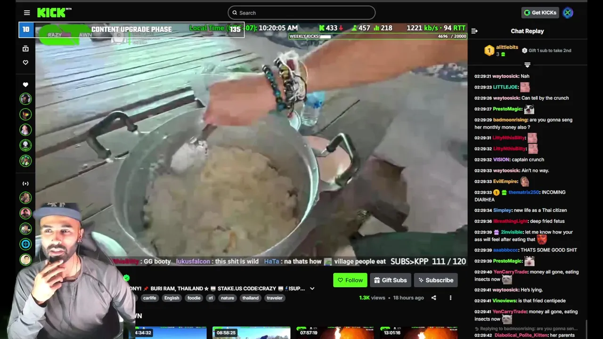The image size is (603, 339).
Task: Focus the Search input field
Action: (301, 13)
